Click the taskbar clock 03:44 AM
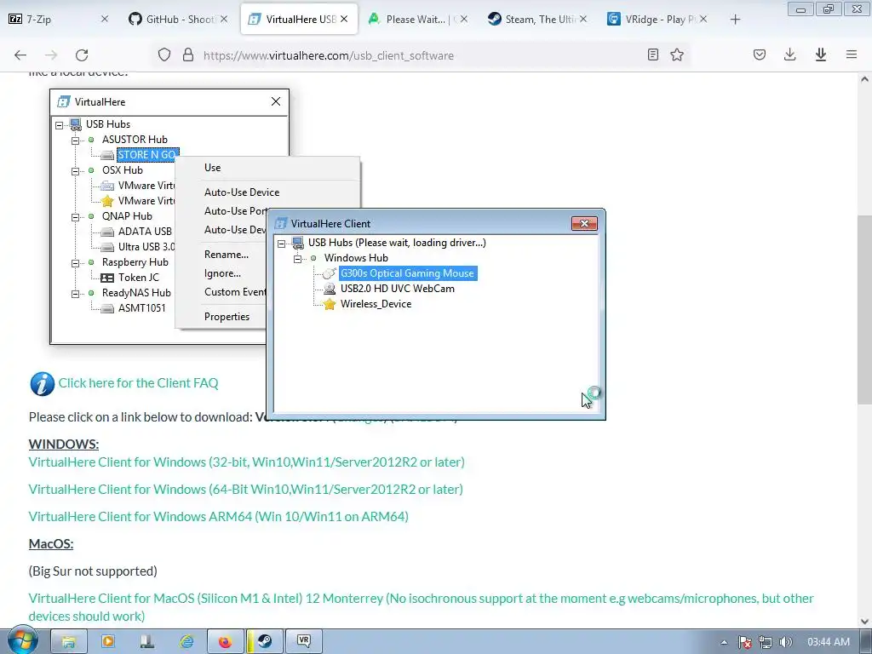The image size is (872, 654). [x=829, y=642]
